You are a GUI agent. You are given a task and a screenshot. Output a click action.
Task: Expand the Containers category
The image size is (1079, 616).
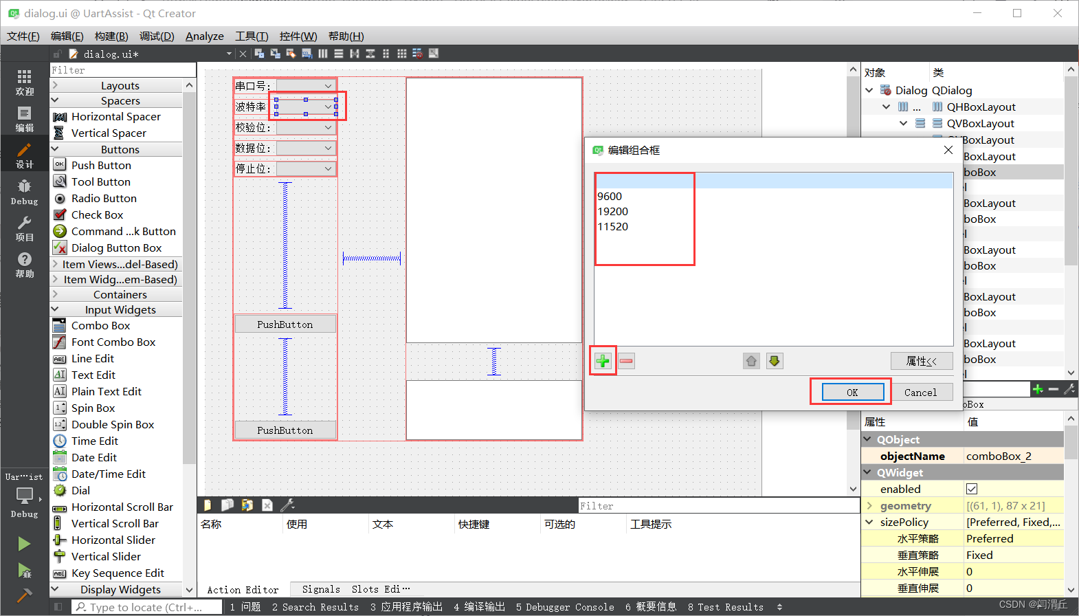[x=56, y=294]
